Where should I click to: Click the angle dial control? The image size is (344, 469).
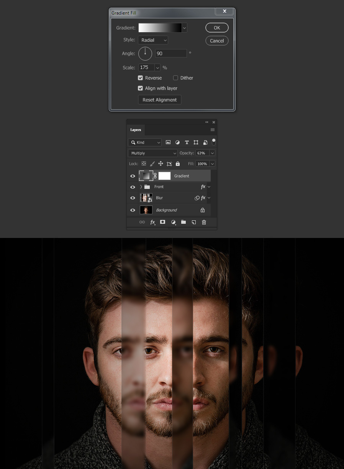point(145,54)
